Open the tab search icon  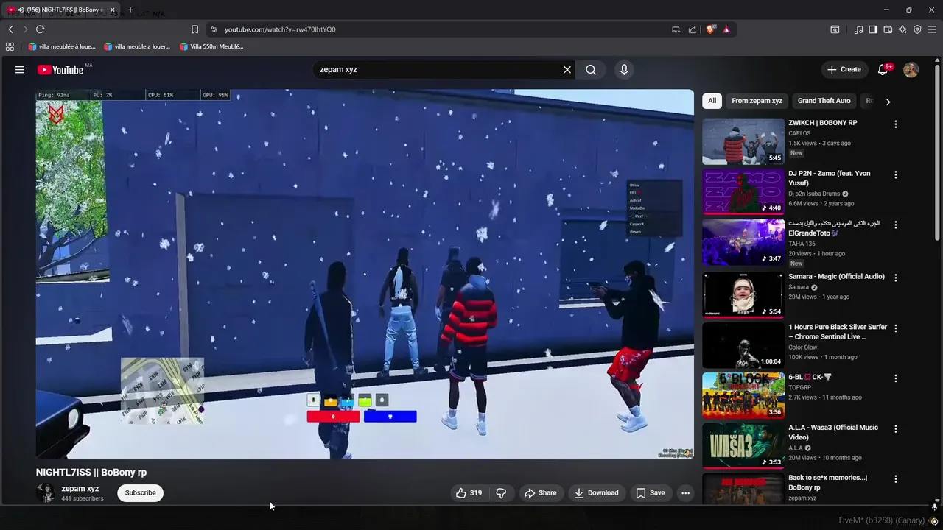point(835,29)
